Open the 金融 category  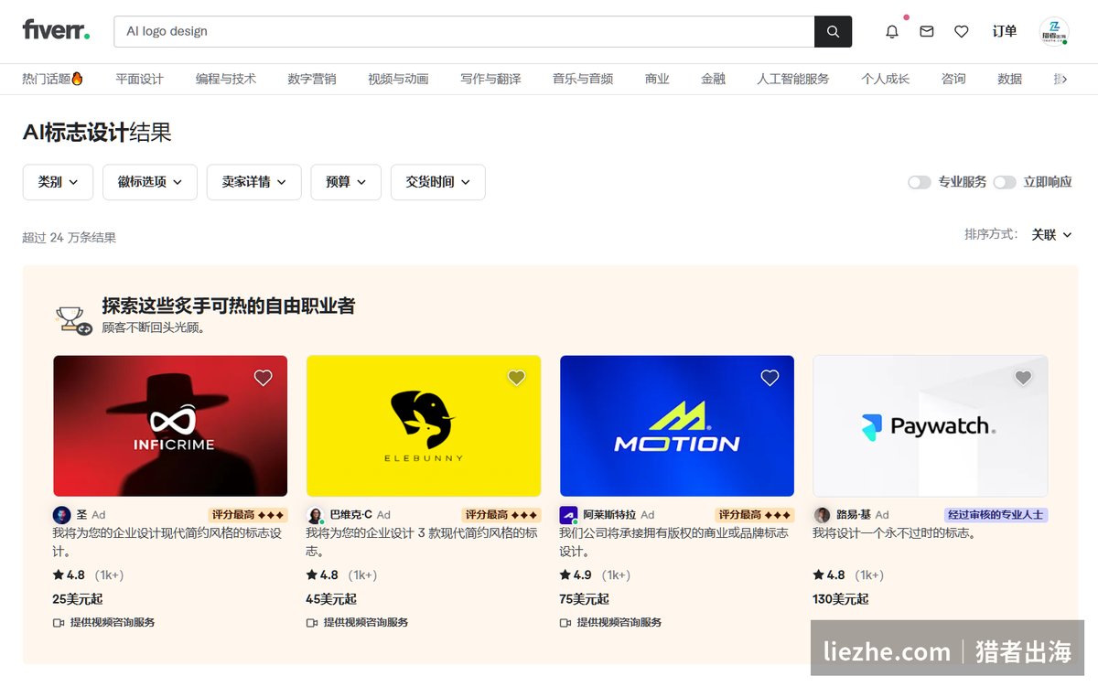714,79
